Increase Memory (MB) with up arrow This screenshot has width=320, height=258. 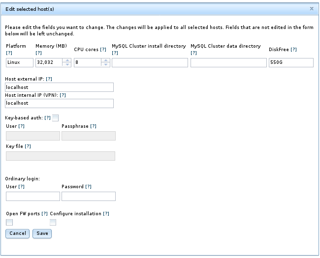tap(67, 60)
